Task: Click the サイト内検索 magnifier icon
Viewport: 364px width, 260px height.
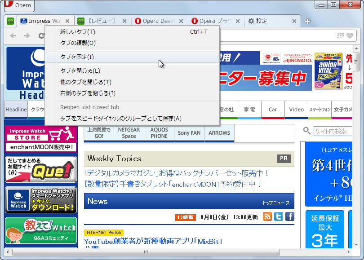Action: pos(306,130)
